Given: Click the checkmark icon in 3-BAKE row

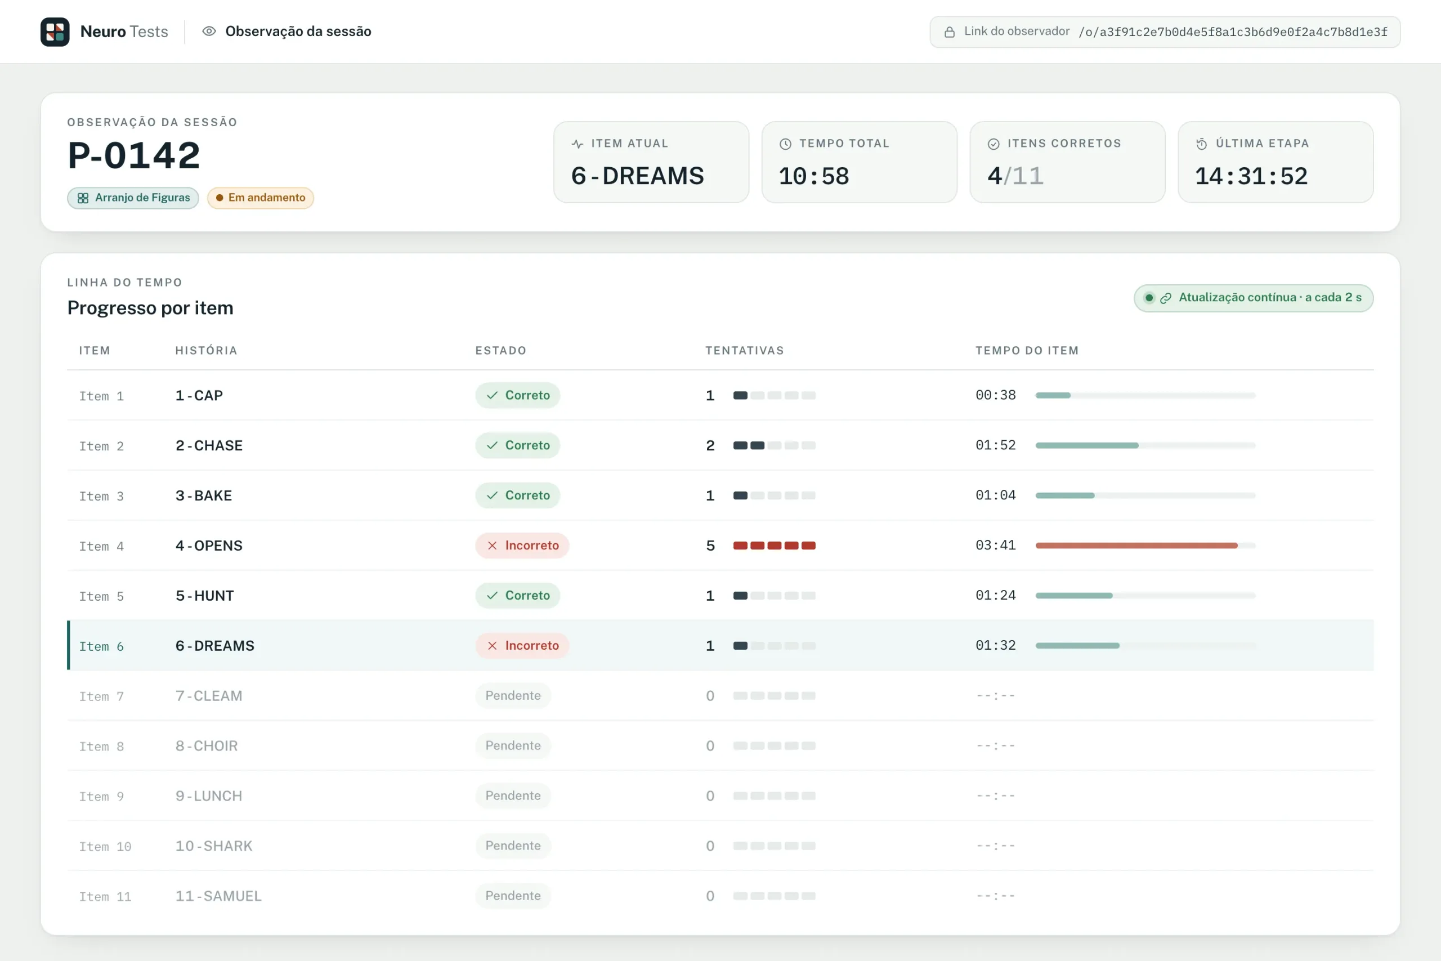Looking at the screenshot, I should pos(492,495).
